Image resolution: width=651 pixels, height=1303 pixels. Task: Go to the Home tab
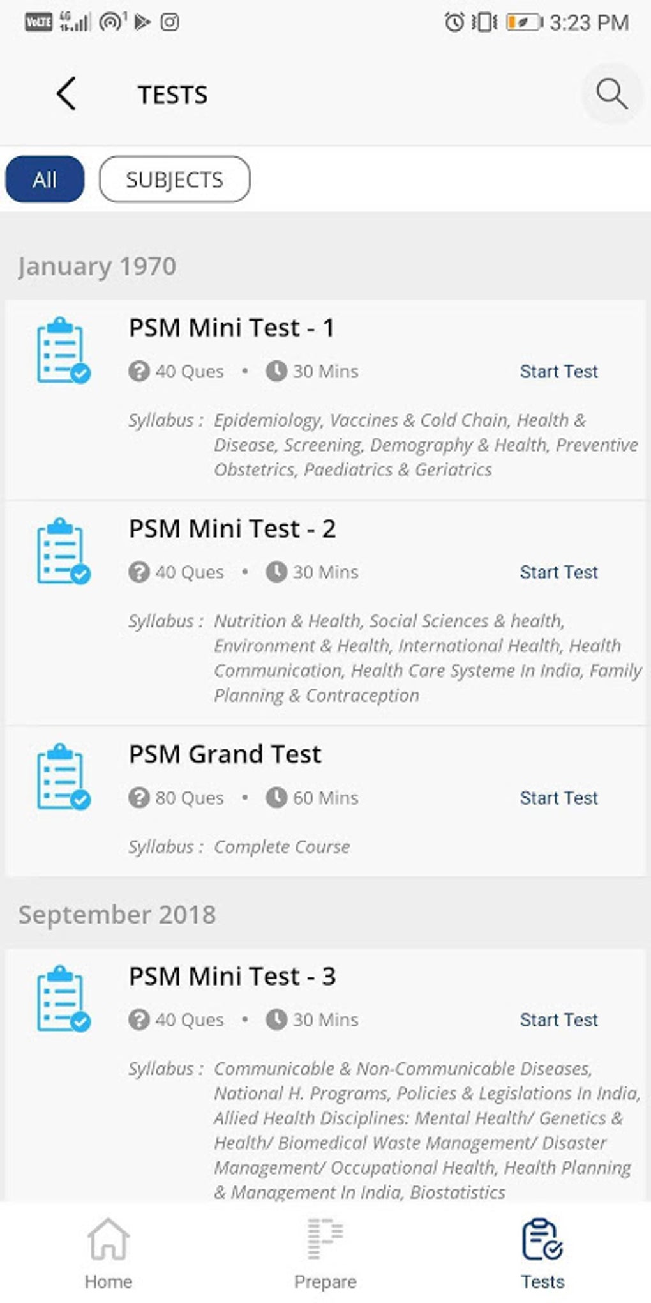[108, 1253]
